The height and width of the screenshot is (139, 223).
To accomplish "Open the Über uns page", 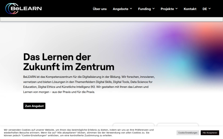I will coord(100,9).
